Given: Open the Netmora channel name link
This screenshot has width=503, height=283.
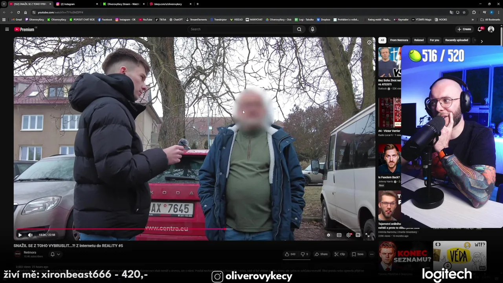Looking at the screenshot, I should pos(30,252).
